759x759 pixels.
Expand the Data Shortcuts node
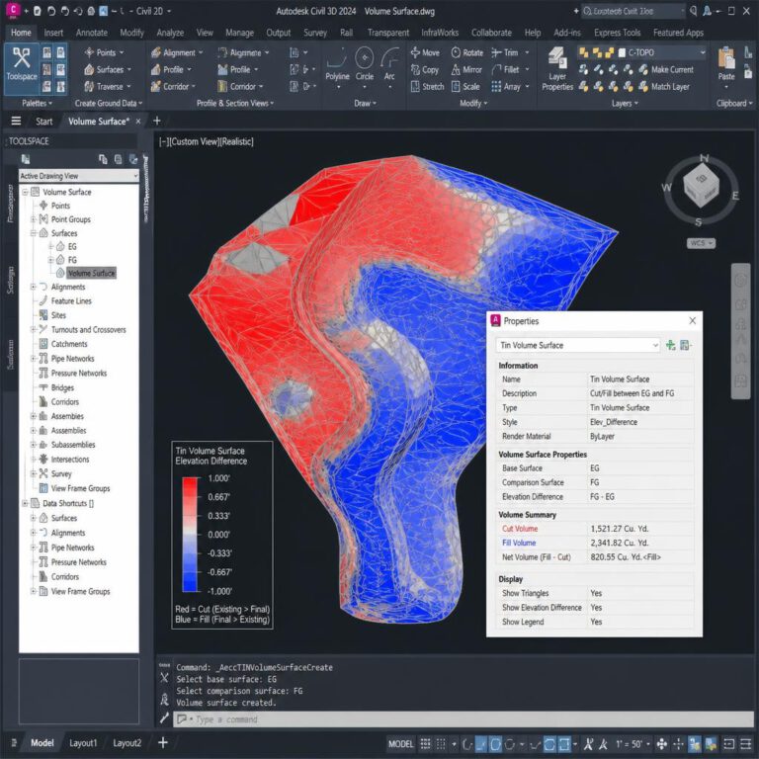(x=25, y=503)
